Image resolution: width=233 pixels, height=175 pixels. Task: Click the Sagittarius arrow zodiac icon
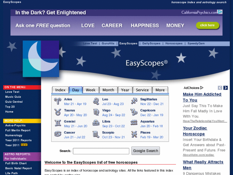tap(134, 101)
